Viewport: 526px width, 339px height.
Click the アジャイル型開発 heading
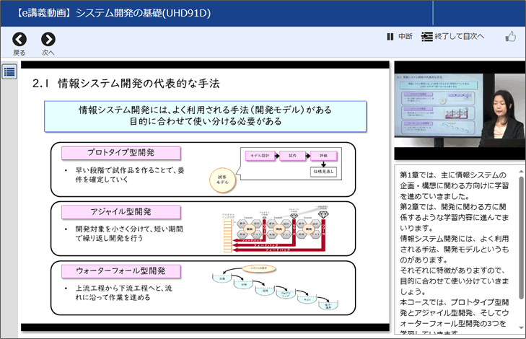(121, 212)
